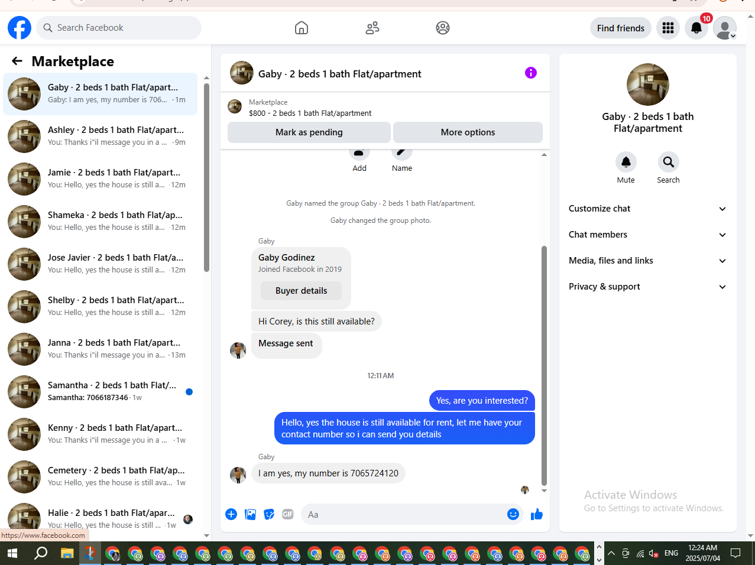Open unread Samantha conversation
Image resolution: width=755 pixels, height=565 pixels.
pos(101,391)
